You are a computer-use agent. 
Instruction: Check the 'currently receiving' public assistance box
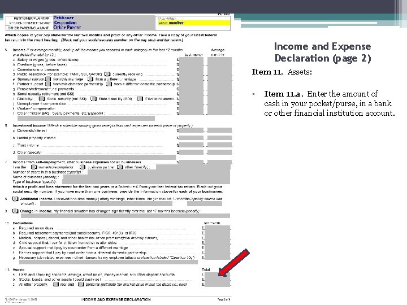point(107,74)
